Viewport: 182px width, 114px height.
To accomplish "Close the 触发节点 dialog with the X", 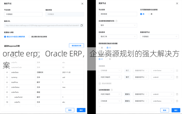I will coord(82,4).
